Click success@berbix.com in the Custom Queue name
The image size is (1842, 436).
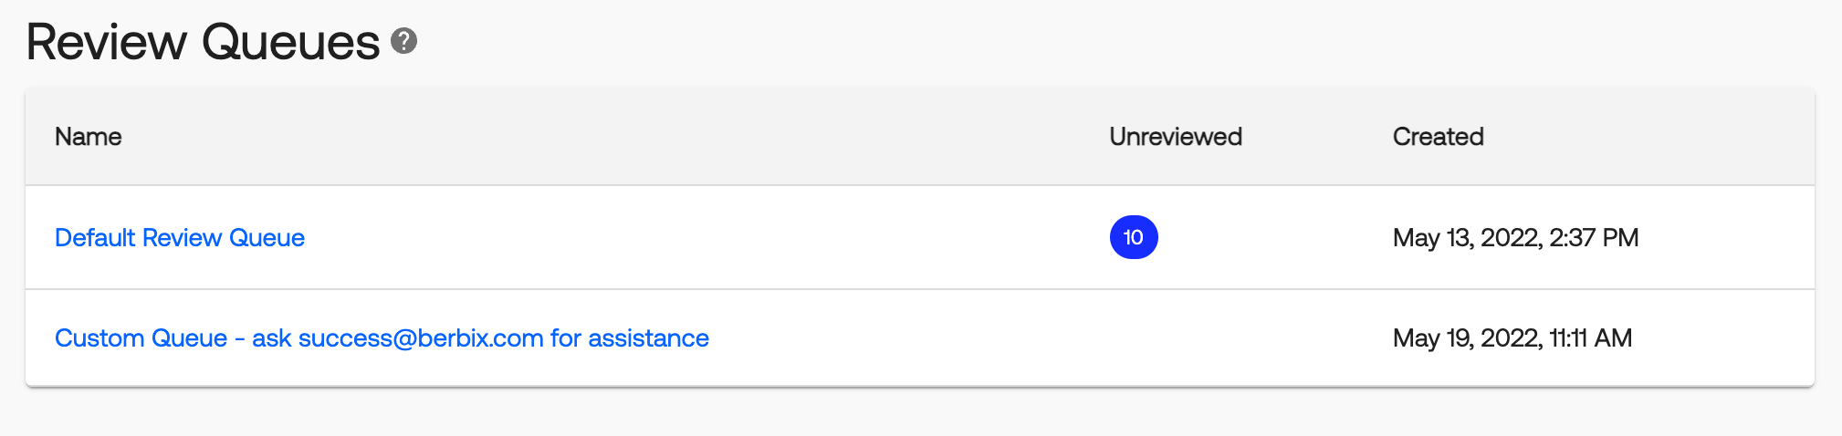pyautogui.click(x=421, y=338)
